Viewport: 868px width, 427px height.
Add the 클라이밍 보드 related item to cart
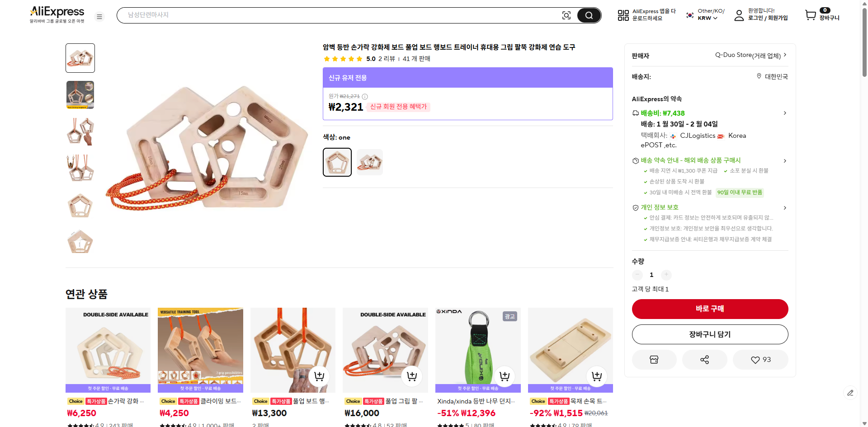[x=226, y=376]
